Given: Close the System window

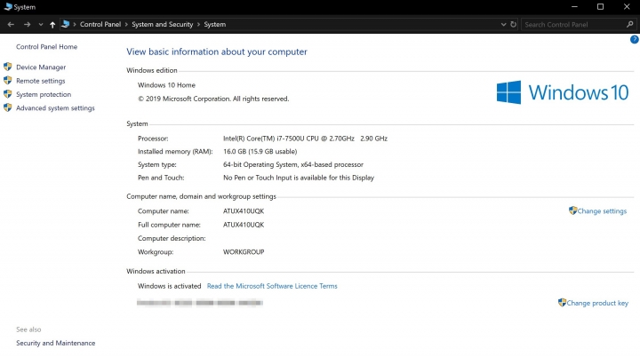Looking at the screenshot, I should (627, 6).
